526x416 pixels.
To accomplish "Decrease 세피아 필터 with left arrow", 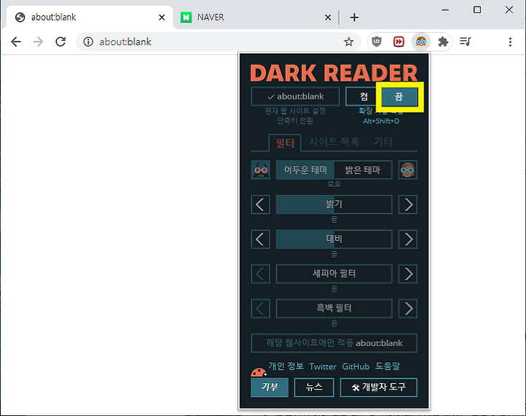I will point(261,274).
